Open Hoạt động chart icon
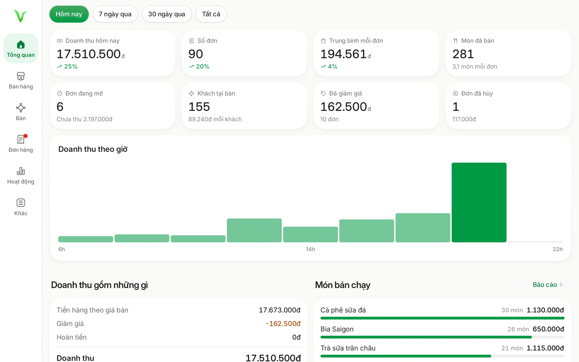Image resolution: width=579 pixels, height=362 pixels. pos(21,171)
